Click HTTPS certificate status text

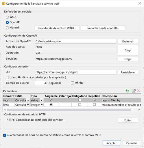(x=35, y=120)
